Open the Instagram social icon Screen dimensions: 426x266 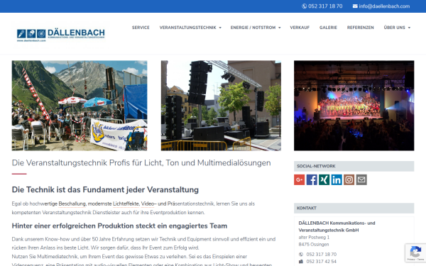click(349, 179)
